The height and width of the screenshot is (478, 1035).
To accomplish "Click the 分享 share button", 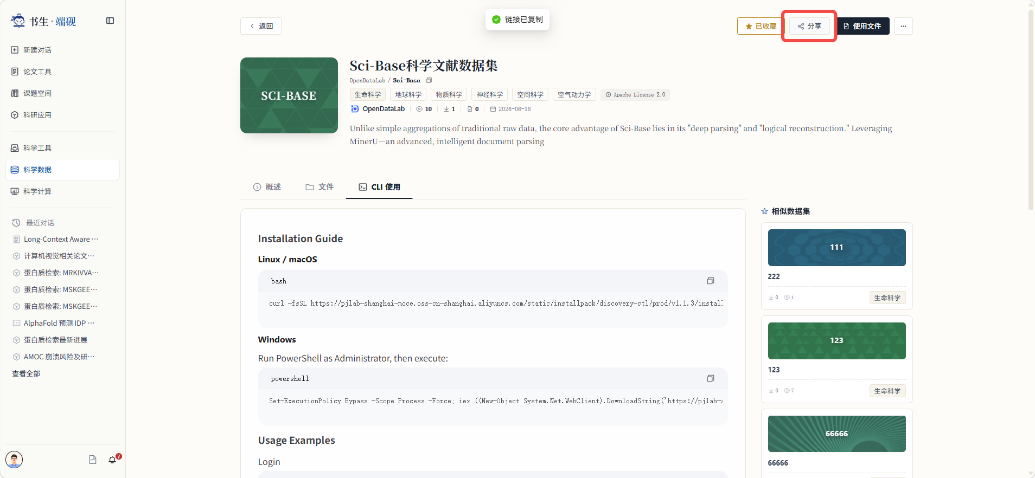I will (809, 26).
